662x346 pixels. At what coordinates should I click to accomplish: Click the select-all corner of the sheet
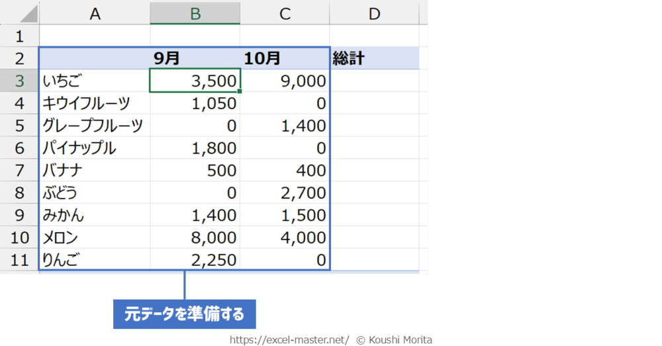(x=19, y=14)
